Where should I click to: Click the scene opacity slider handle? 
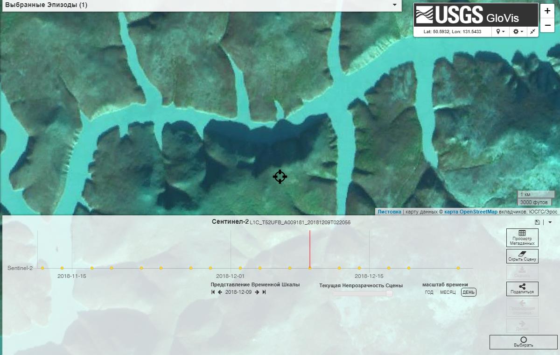[x=389, y=293]
